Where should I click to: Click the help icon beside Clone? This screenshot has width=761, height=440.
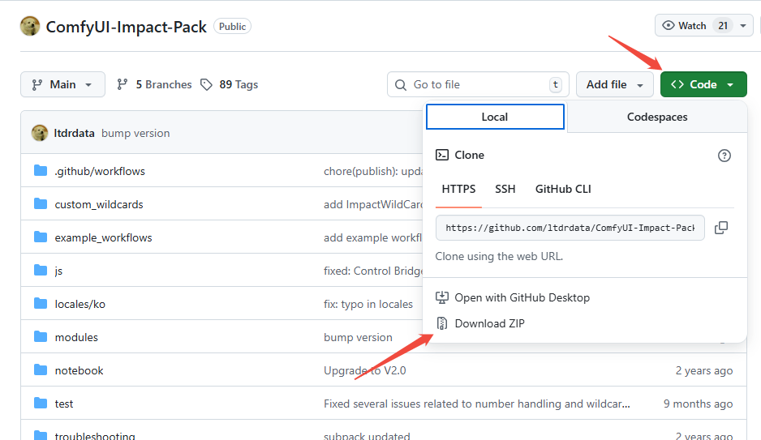(x=724, y=156)
